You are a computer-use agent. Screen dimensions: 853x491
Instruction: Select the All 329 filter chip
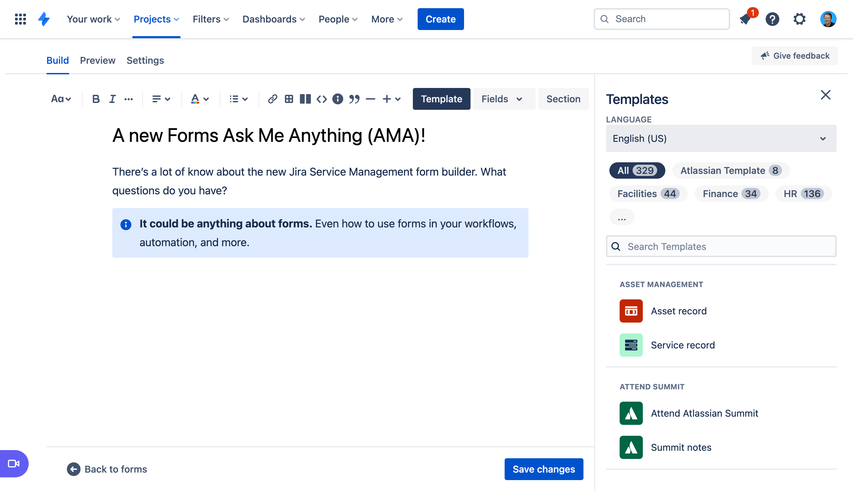tap(637, 170)
